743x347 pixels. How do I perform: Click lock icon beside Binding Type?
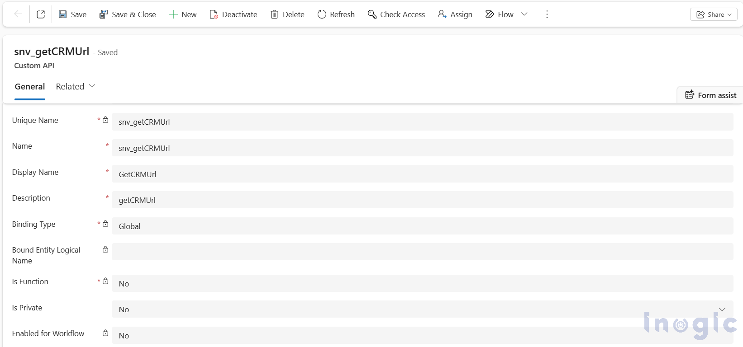point(105,224)
